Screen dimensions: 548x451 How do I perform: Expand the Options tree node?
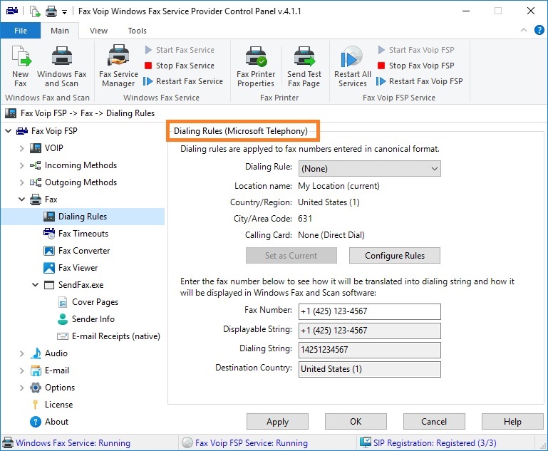click(21, 388)
